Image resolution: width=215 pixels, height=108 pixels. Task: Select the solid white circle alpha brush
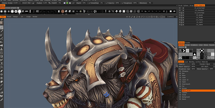[x=20, y=11]
